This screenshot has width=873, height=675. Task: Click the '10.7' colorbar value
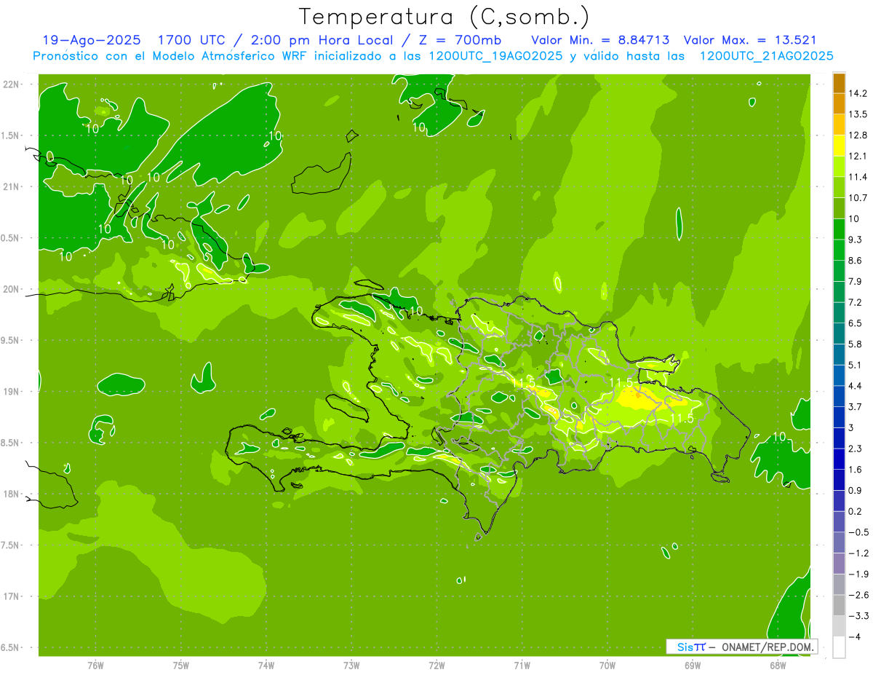[x=858, y=198]
